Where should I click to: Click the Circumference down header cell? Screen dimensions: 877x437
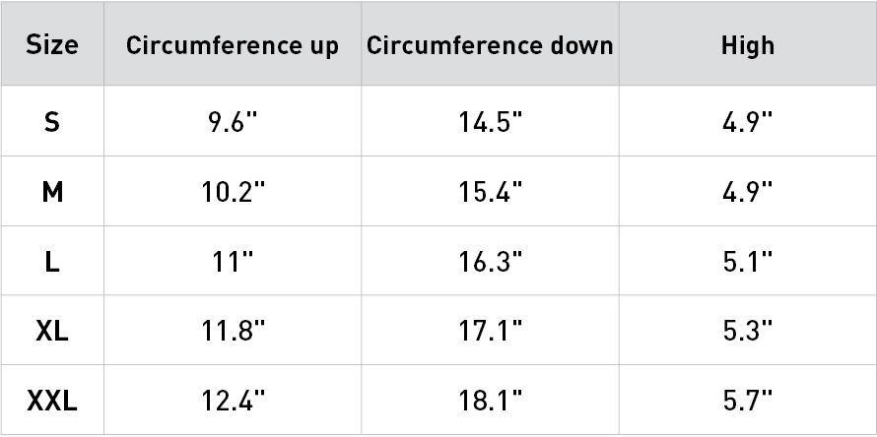point(490,45)
